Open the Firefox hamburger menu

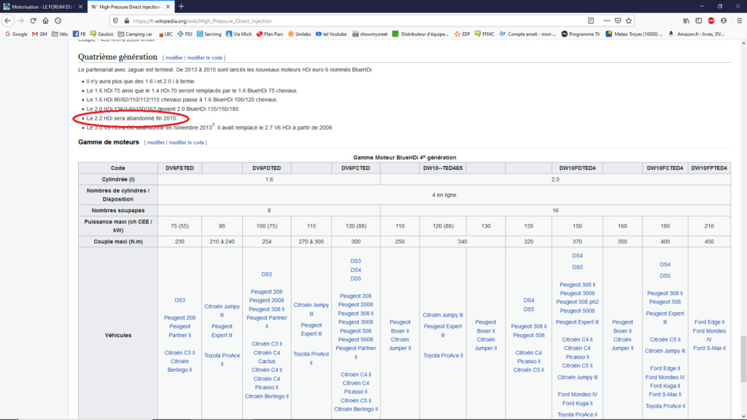740,21
